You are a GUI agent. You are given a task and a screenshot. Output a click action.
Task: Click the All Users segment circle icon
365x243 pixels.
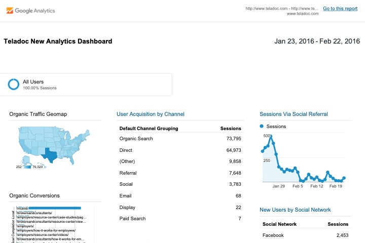tap(14, 84)
